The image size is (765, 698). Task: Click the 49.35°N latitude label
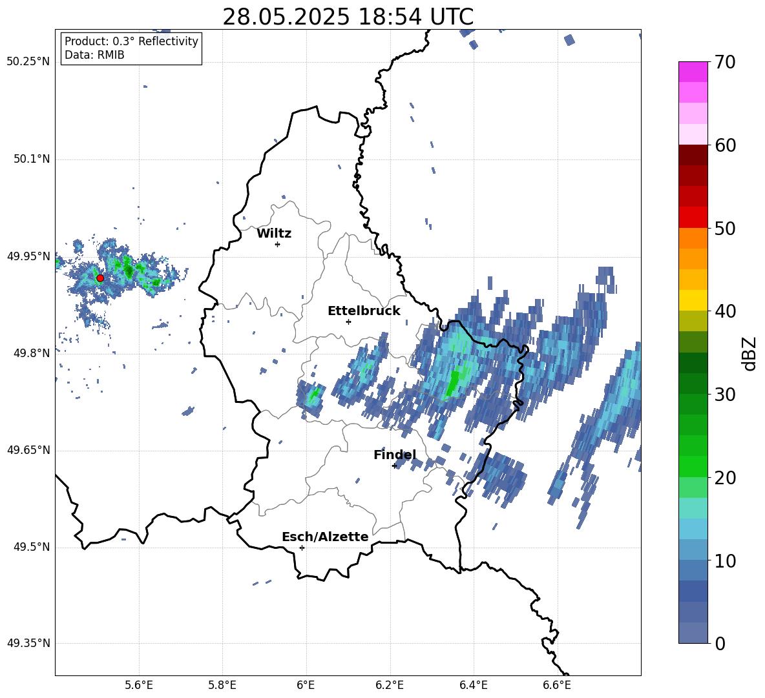coord(28,643)
